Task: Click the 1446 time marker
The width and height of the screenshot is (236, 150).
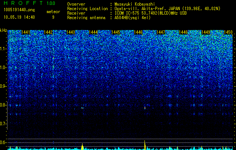Action: click(x=138, y=32)
